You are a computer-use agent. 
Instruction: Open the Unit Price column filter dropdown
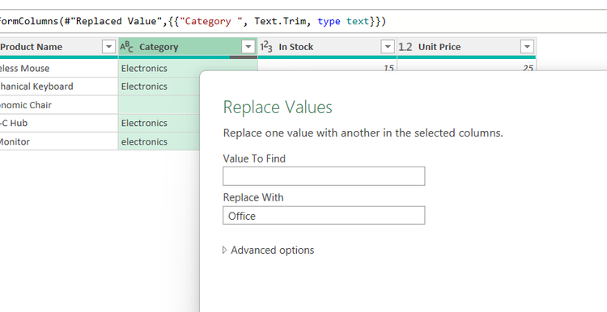pos(527,47)
